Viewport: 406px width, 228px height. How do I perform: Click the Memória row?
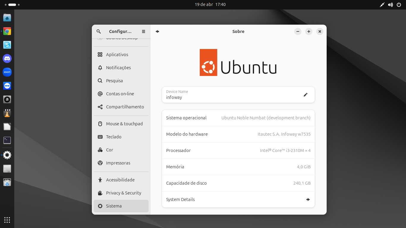238,167
